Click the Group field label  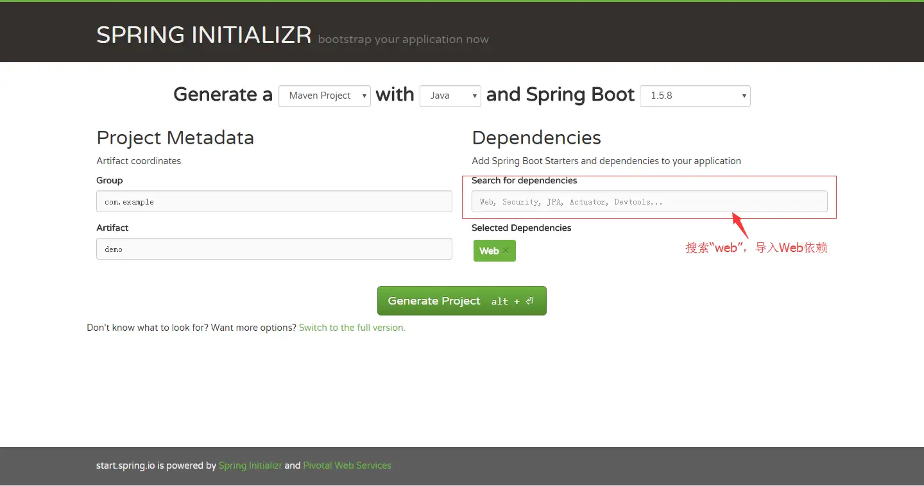pyautogui.click(x=110, y=181)
